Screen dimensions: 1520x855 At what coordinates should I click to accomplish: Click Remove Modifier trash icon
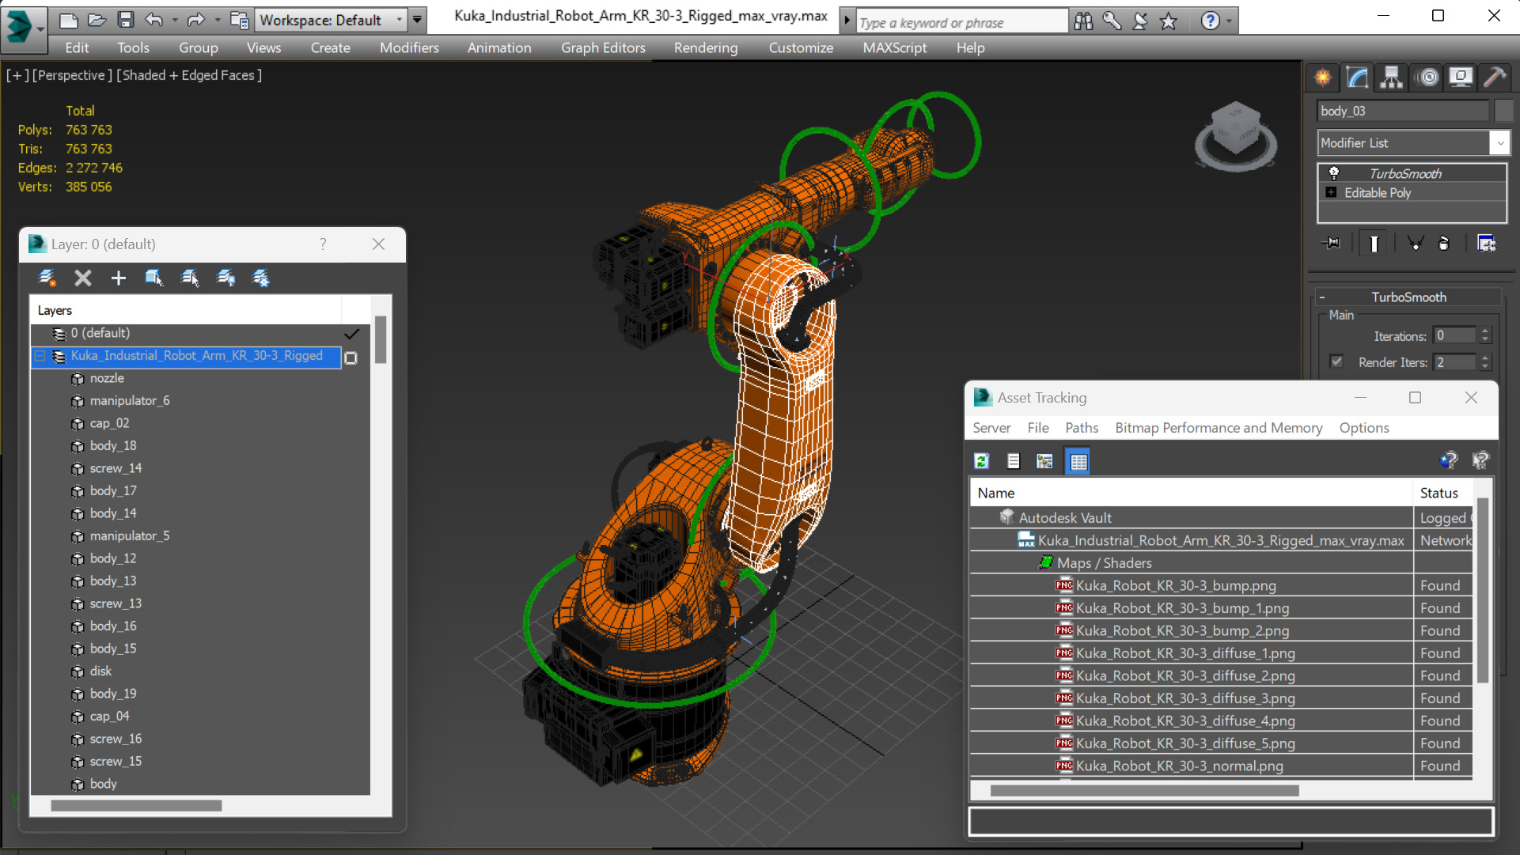pyautogui.click(x=1444, y=244)
